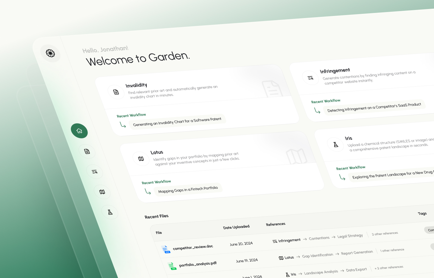This screenshot has height=278, width=434.
Task: Click the Invalidity card's document icon
Action: [116, 92]
